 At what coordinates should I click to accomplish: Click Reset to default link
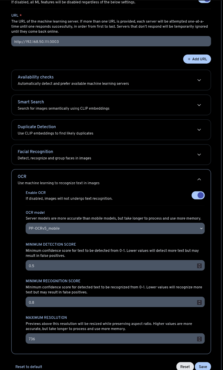click(29, 367)
